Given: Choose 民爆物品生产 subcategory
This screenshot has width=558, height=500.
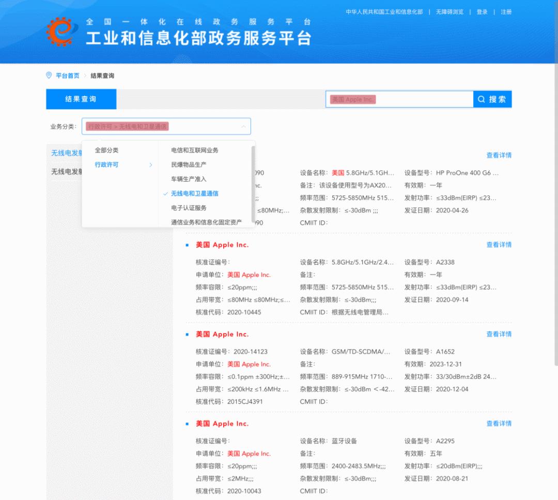Looking at the screenshot, I should (x=189, y=164).
